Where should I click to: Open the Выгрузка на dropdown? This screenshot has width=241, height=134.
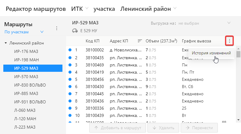point(229,23)
